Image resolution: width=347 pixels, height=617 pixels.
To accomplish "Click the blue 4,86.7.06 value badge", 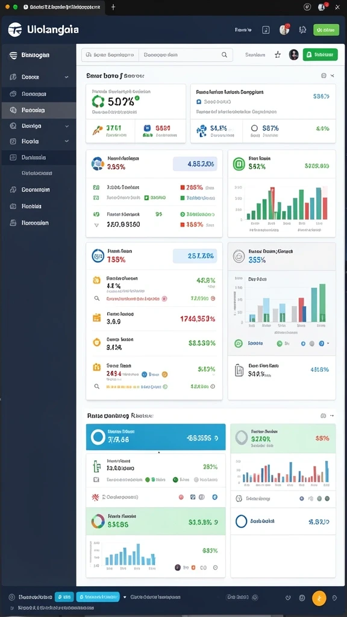I will [x=195, y=164].
